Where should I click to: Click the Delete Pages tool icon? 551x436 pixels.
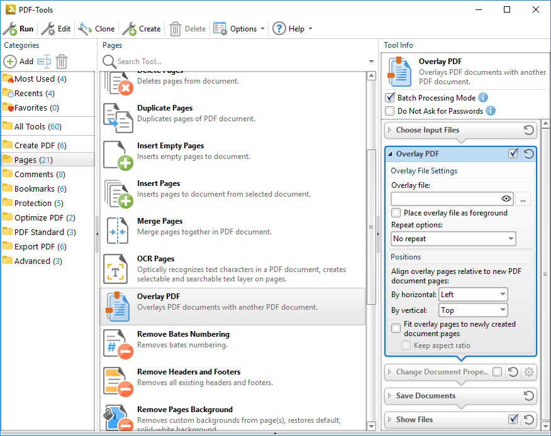(118, 84)
